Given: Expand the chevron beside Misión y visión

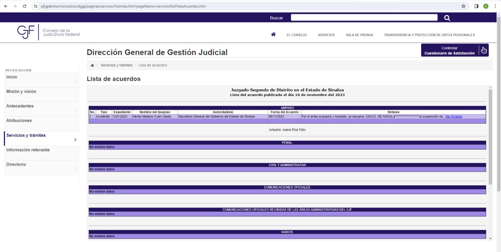Looking at the screenshot, I should 75,96.
